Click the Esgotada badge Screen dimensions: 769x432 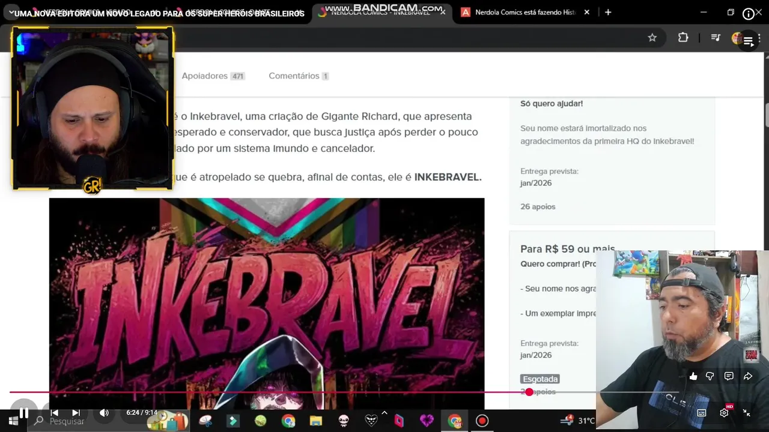[540, 379]
